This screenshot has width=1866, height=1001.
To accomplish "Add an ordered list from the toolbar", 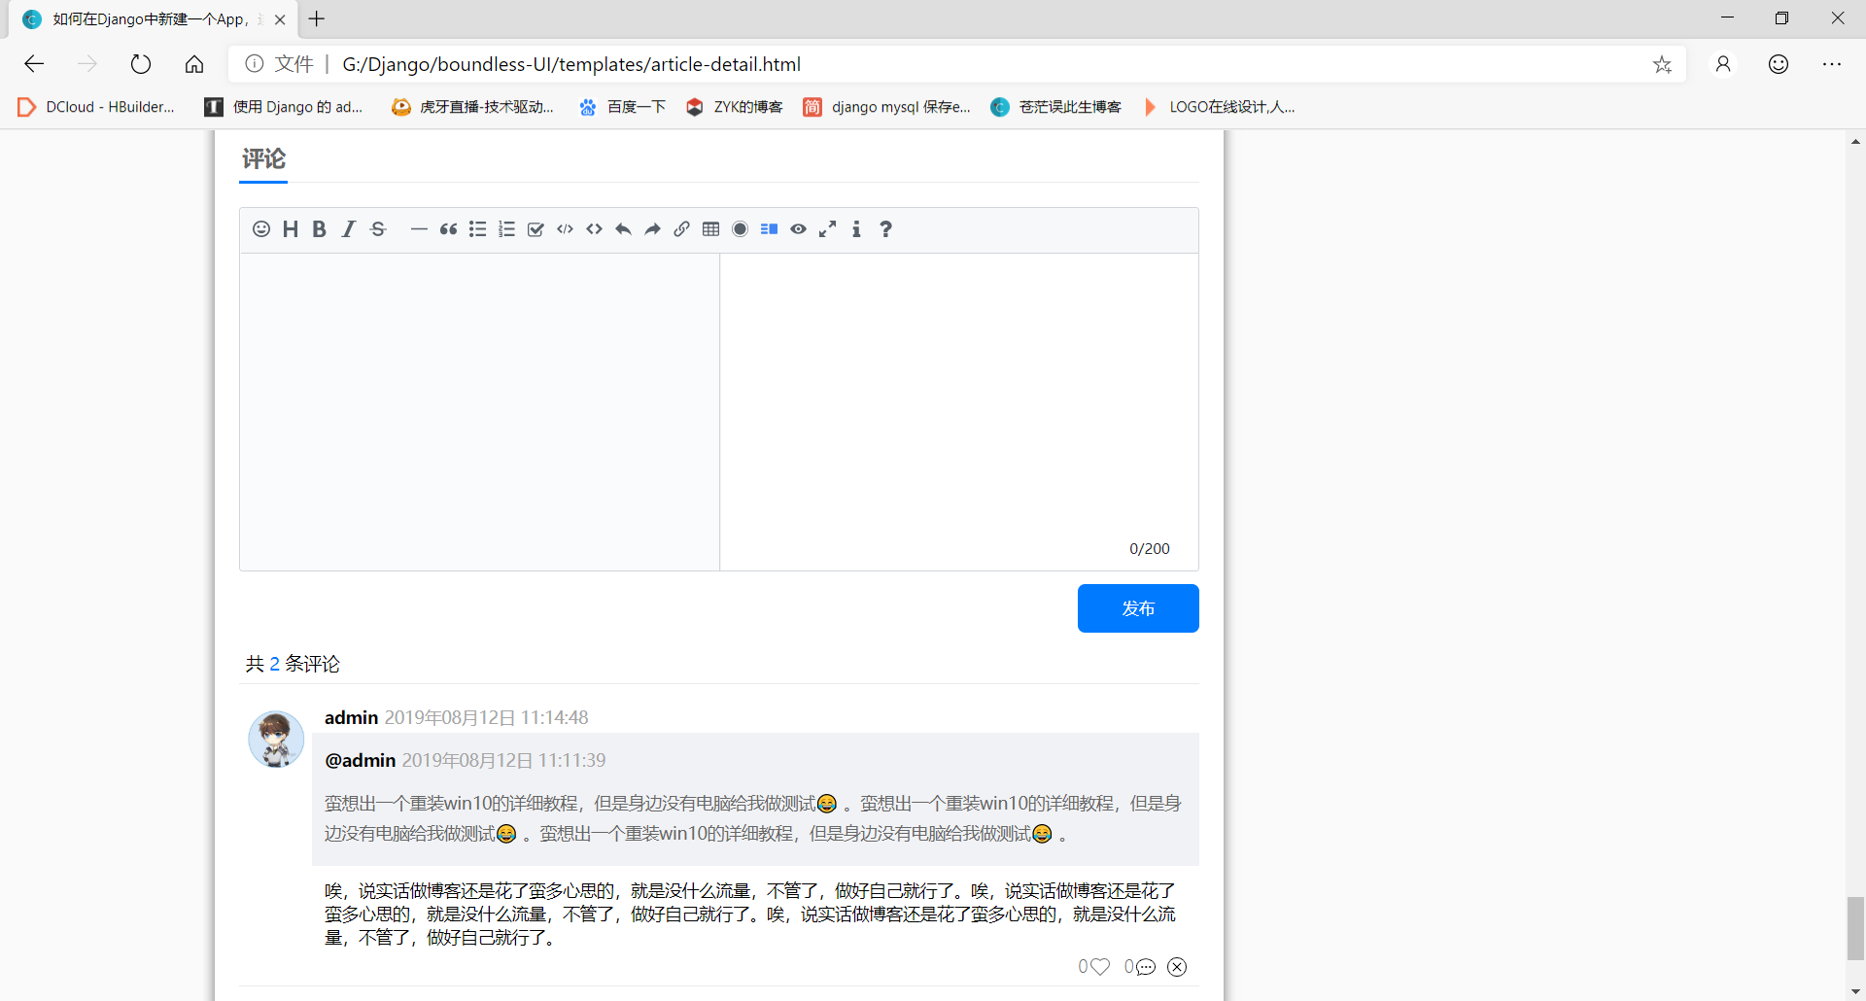I will (x=506, y=229).
